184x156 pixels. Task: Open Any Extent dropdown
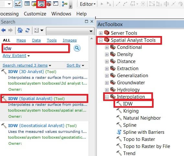[16, 56]
